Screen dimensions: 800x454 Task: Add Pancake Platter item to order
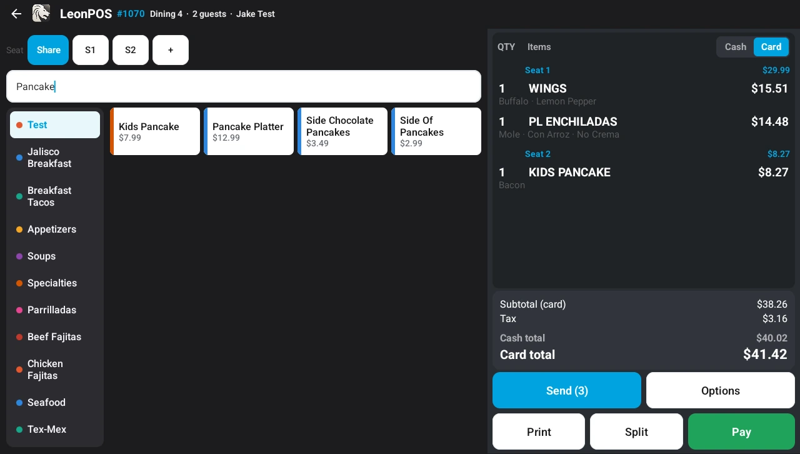[x=249, y=131]
